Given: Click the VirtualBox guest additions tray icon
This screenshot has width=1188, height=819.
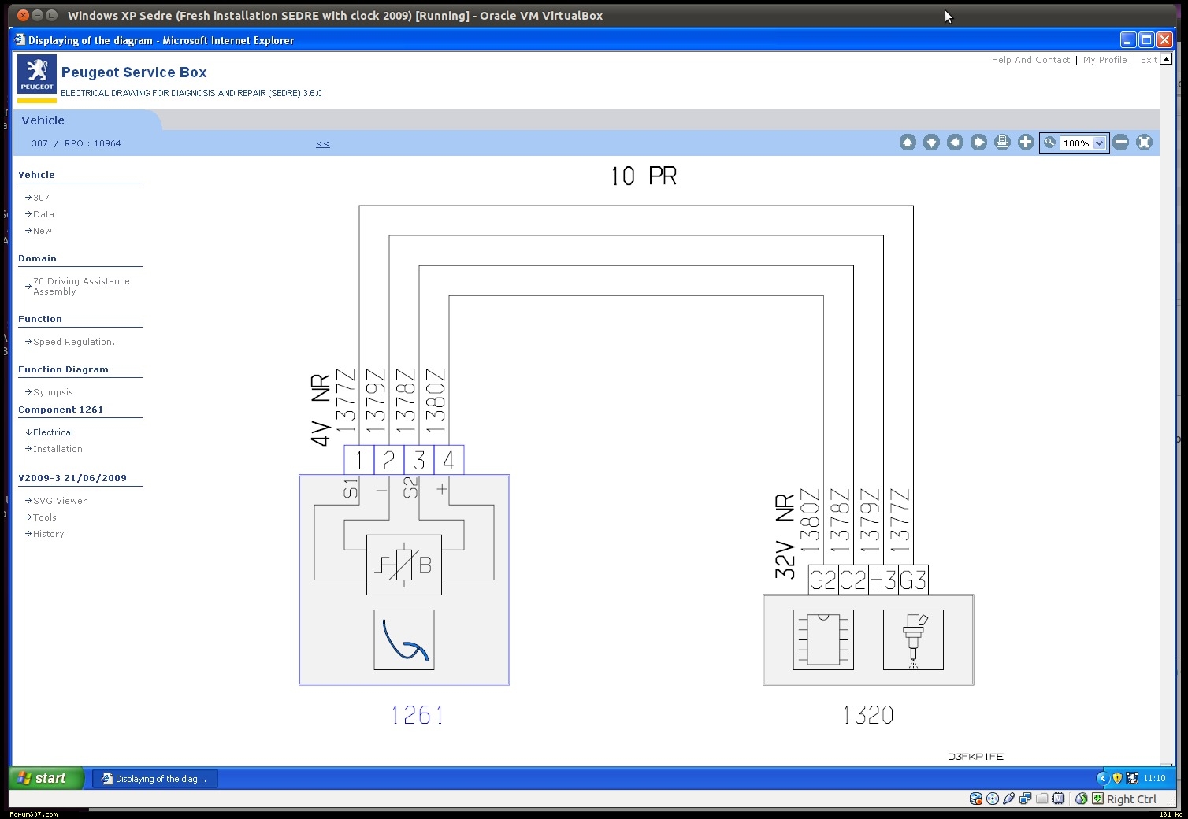Looking at the screenshot, I should pos(1132,778).
